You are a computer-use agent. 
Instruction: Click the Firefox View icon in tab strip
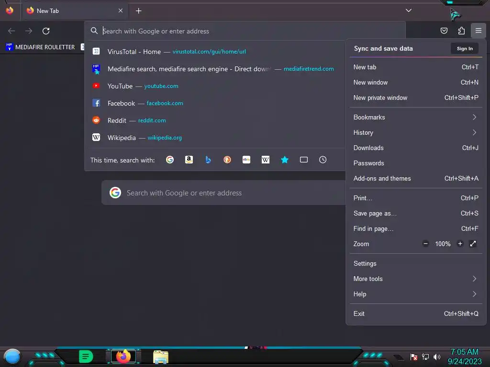tap(10, 11)
